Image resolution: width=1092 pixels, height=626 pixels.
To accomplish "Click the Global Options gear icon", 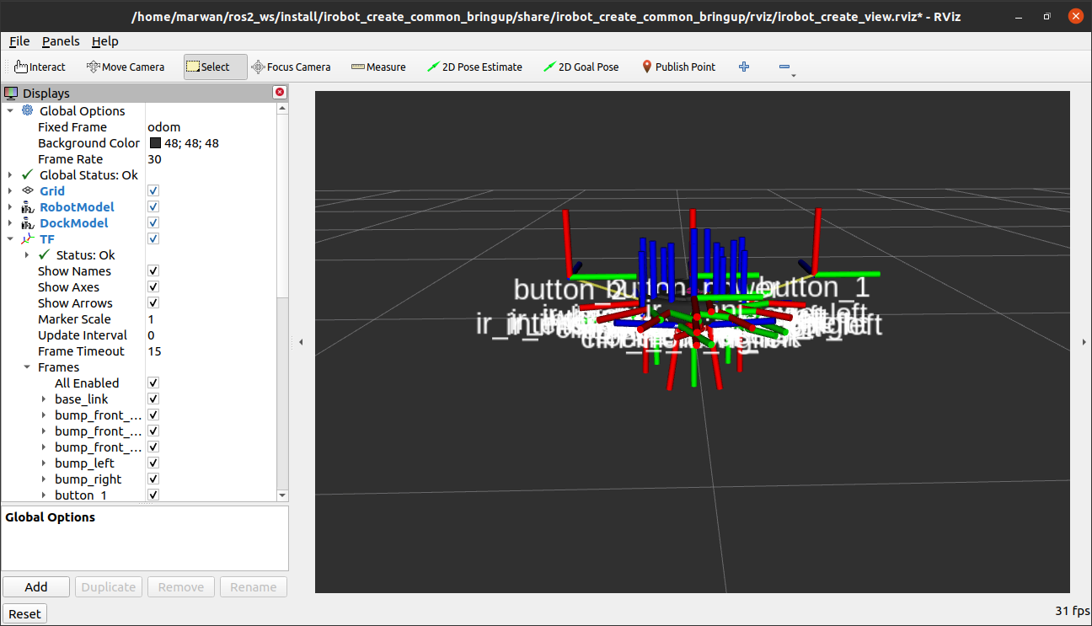I will coord(27,110).
